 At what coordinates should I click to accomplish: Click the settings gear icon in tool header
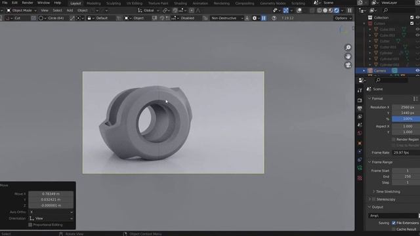pyautogui.click(x=255, y=18)
